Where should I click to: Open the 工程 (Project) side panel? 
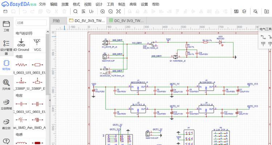[x=7, y=26]
